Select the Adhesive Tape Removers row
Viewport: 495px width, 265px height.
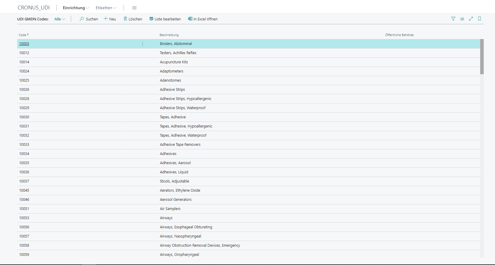coord(180,145)
